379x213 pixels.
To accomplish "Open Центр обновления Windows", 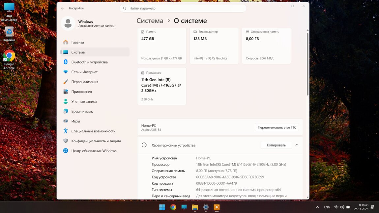I will [x=94, y=151].
